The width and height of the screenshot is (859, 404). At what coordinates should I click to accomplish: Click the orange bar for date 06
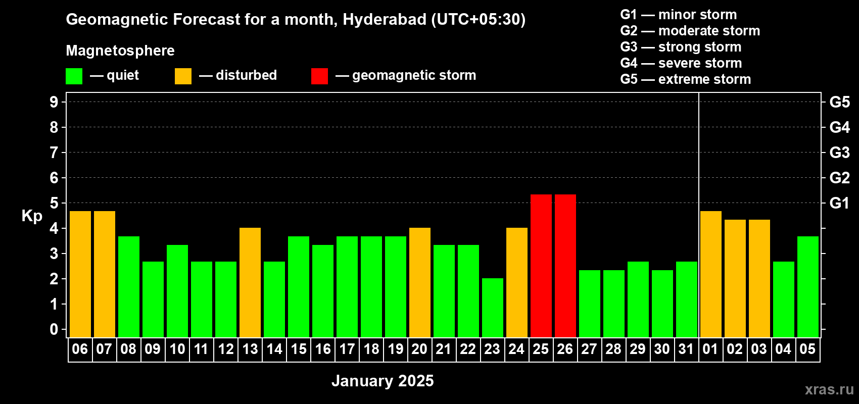[x=80, y=274]
